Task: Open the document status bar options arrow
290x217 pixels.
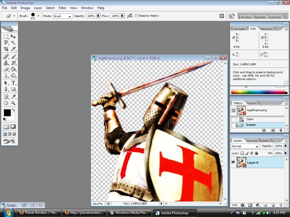Action: pos(161,204)
